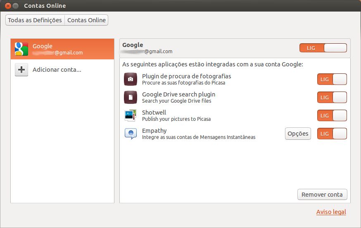Screen dimensions: 361x228
Task: Click the Empathy chat bubble icon
Action: (x=131, y=134)
